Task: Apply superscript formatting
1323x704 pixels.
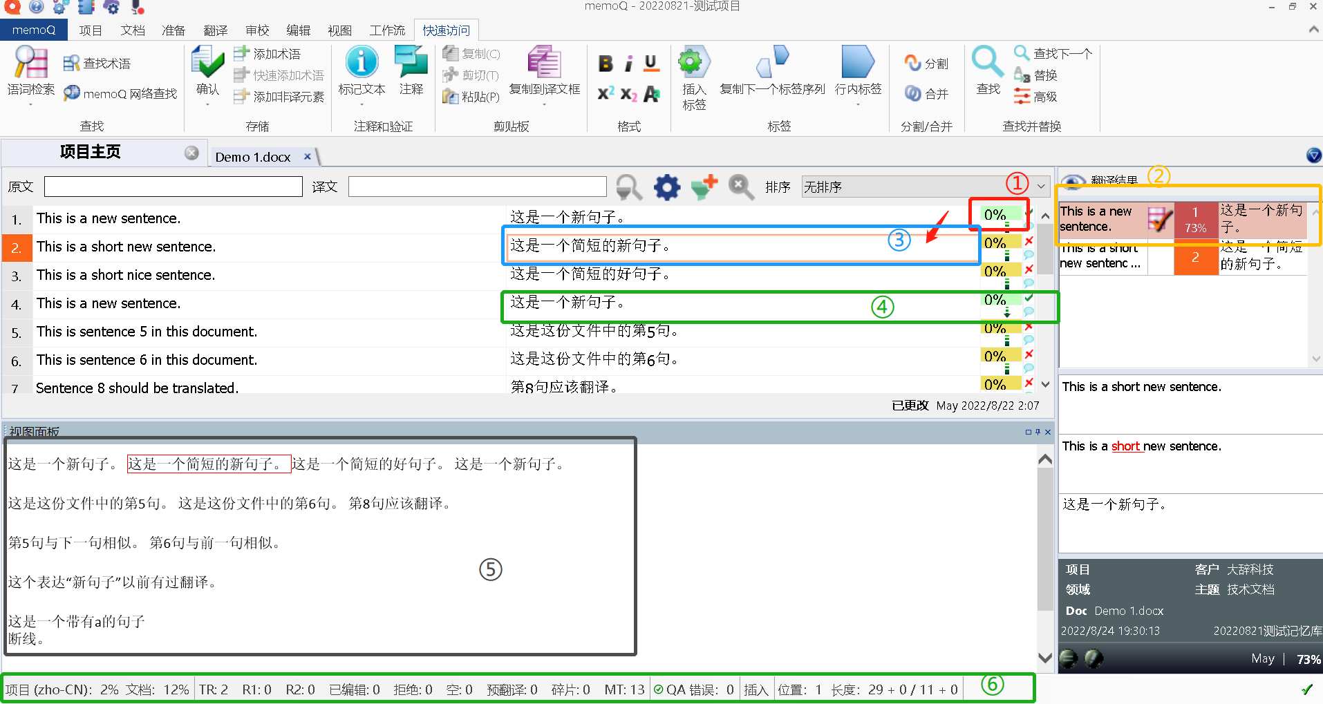Action: [x=606, y=94]
